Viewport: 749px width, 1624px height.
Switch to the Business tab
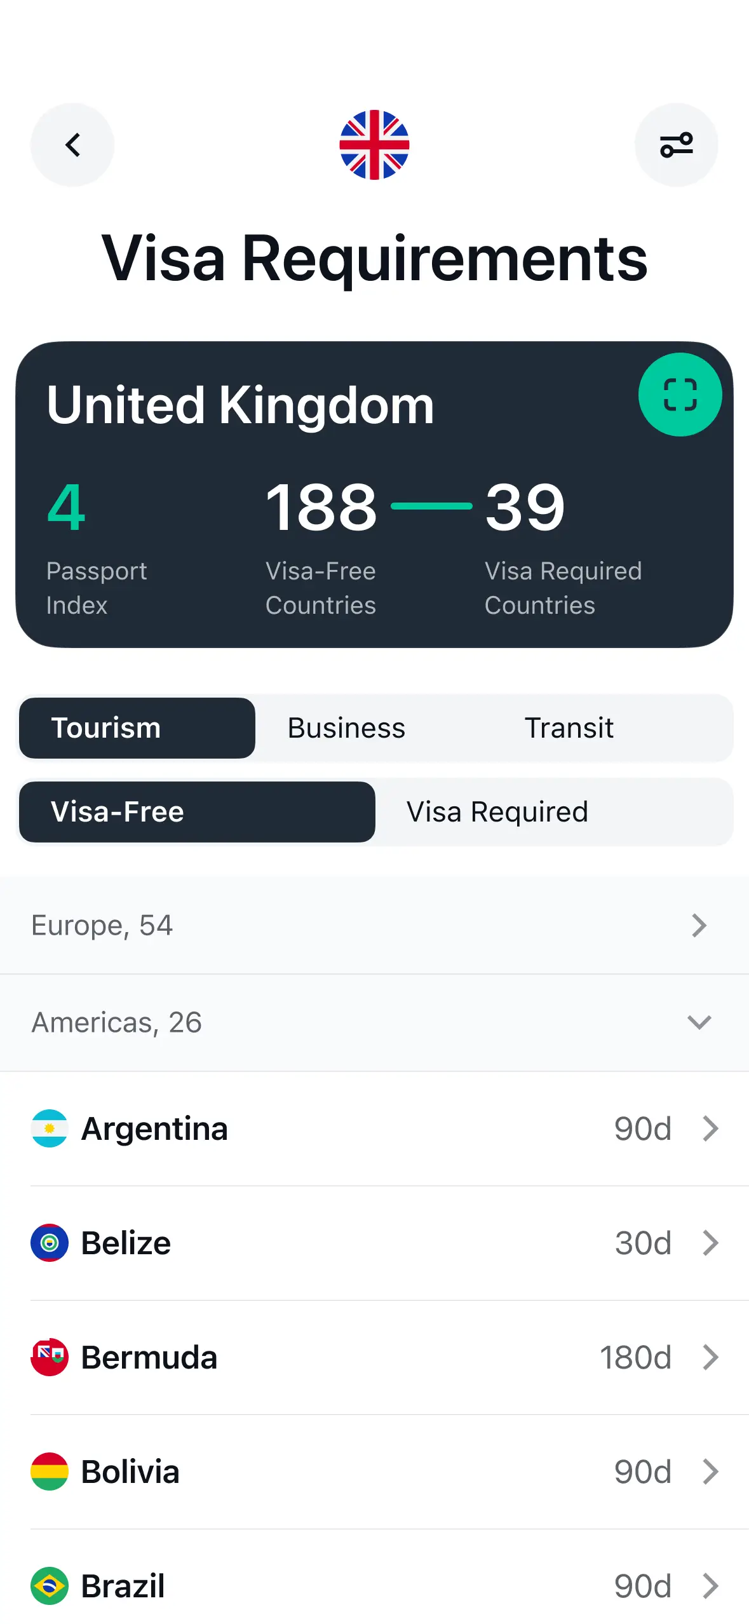(346, 728)
